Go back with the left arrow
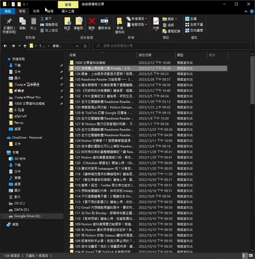The image size is (255, 259). [x=5, y=46]
